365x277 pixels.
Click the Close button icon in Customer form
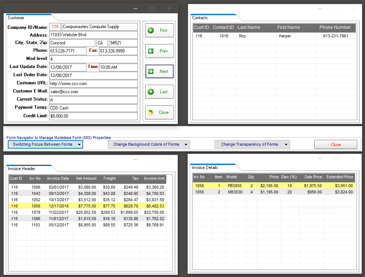(x=151, y=112)
